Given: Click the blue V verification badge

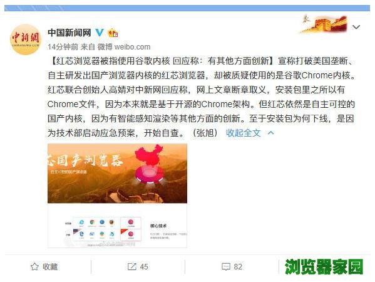Looking at the screenshot, I should (100, 33).
